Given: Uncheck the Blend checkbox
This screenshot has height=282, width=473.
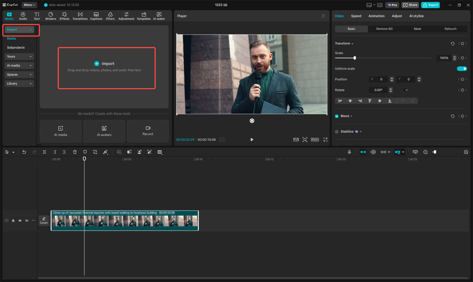Looking at the screenshot, I should click(x=336, y=116).
